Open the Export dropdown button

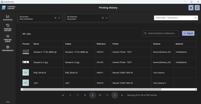188,33
